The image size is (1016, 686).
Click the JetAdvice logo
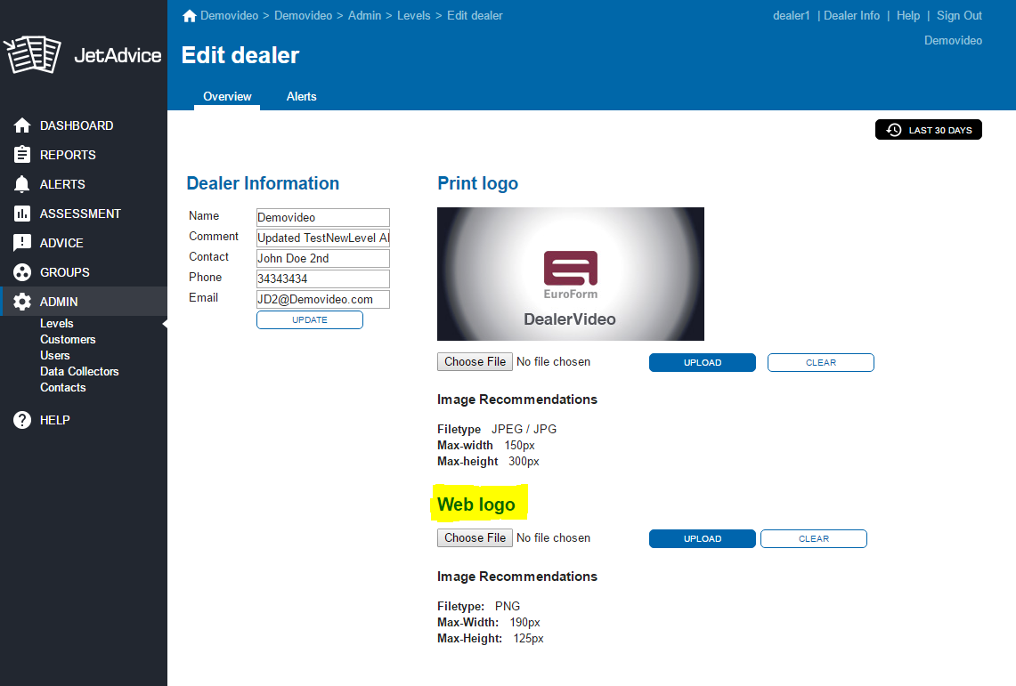84,55
